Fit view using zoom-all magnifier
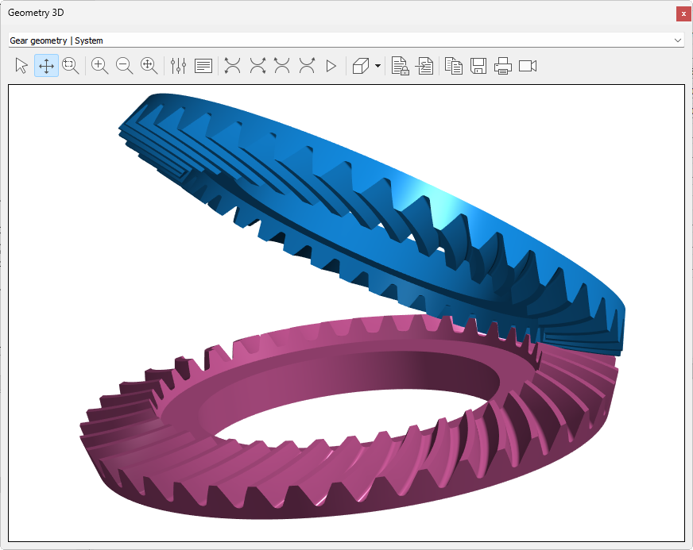Screen dimensions: 693x550 (x=149, y=66)
